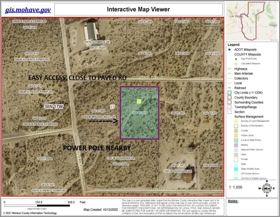Click the Sign Post Exists green marker

click(236, 59)
